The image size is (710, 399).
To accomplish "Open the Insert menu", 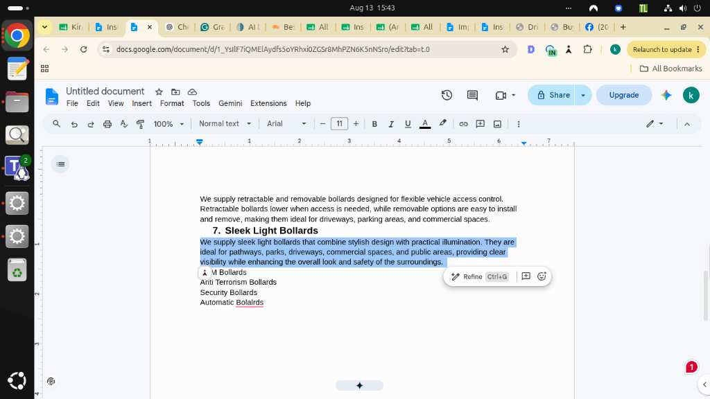I will click(x=141, y=104).
